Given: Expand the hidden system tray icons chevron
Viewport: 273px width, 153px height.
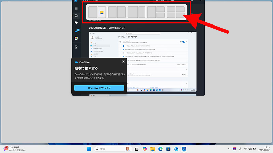Looking at the screenshot, I should tap(228, 149).
